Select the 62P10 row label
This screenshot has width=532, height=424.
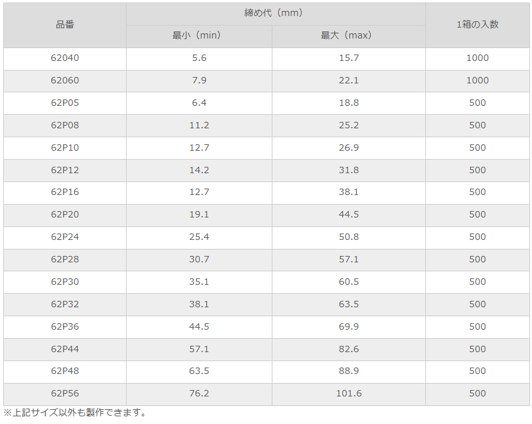(64, 148)
